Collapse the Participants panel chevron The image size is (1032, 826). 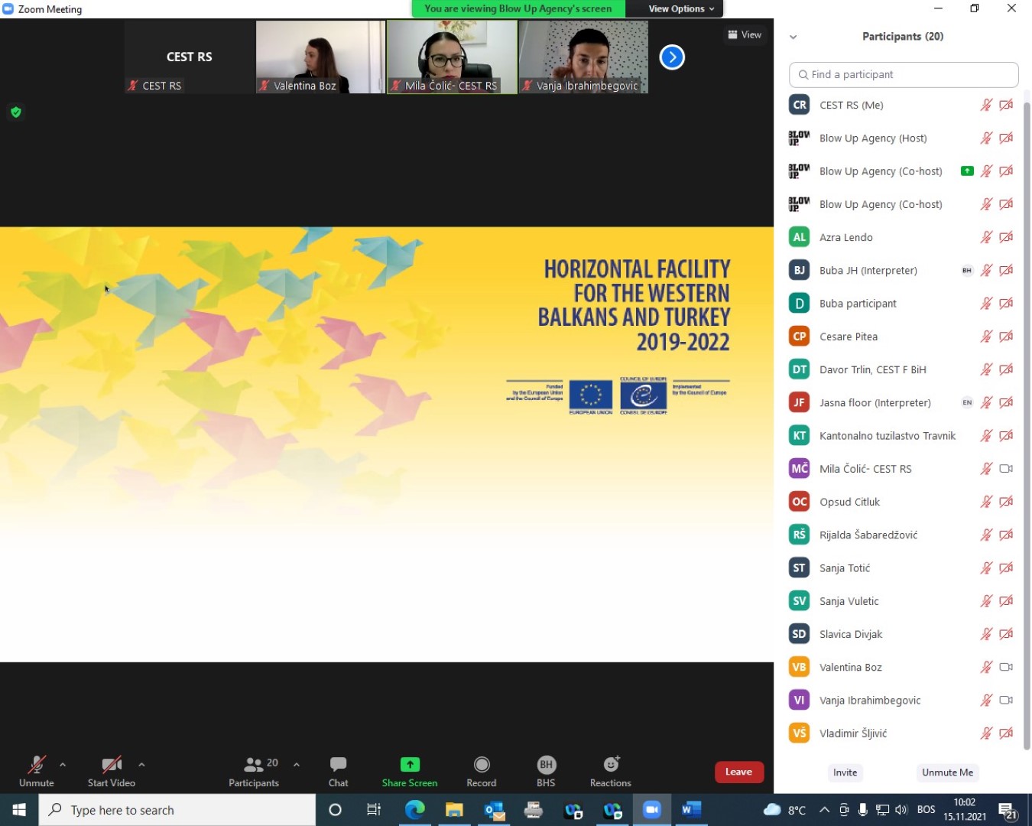[793, 37]
